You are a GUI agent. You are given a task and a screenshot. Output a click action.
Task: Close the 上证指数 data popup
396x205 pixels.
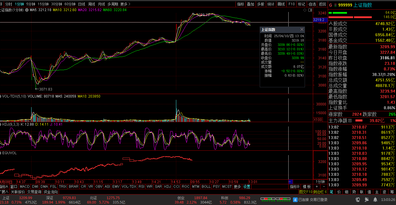(x=302, y=29)
